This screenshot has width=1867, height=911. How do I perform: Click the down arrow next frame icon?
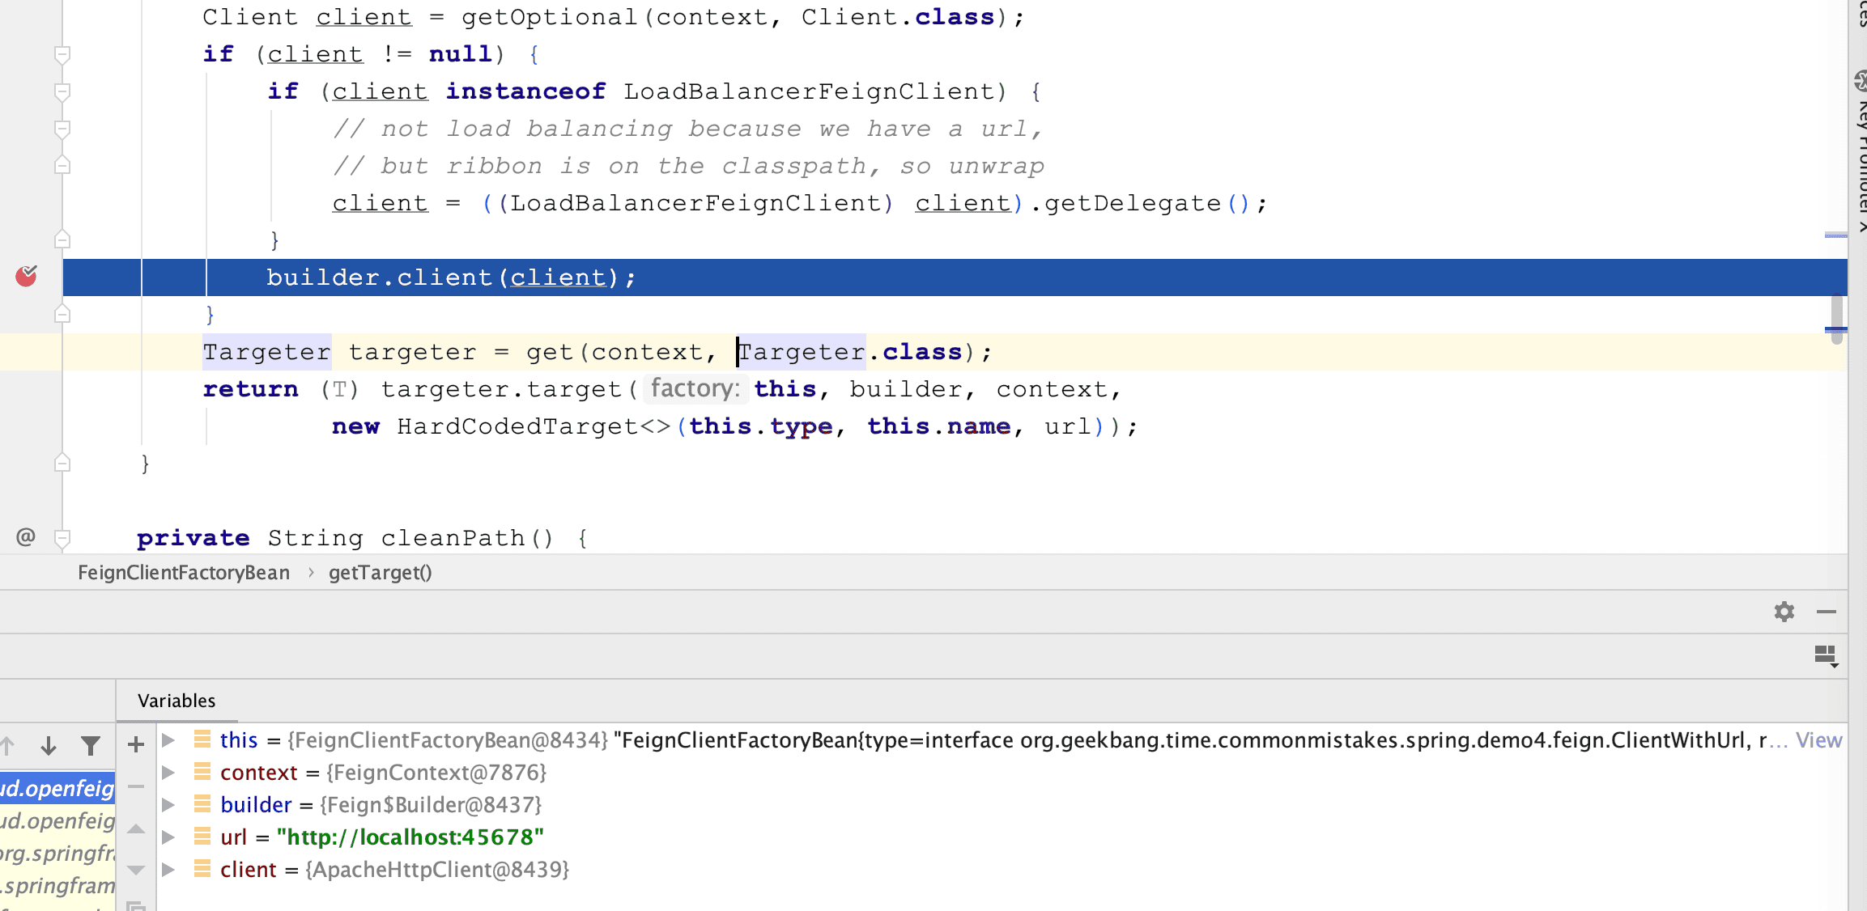coord(49,745)
